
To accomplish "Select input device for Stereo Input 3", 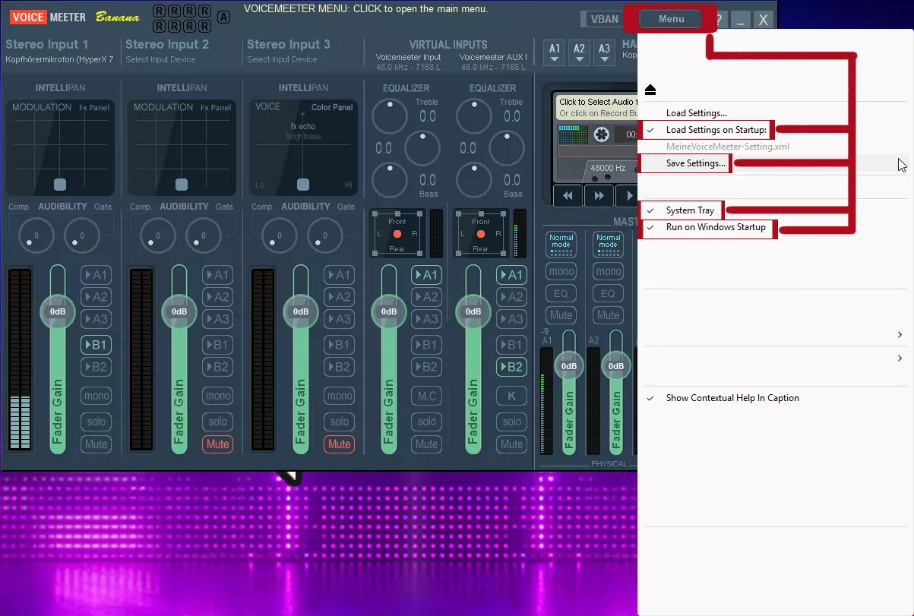I will [282, 59].
